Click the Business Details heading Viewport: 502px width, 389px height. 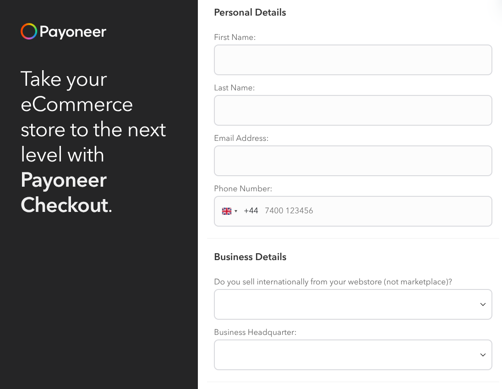(x=250, y=257)
